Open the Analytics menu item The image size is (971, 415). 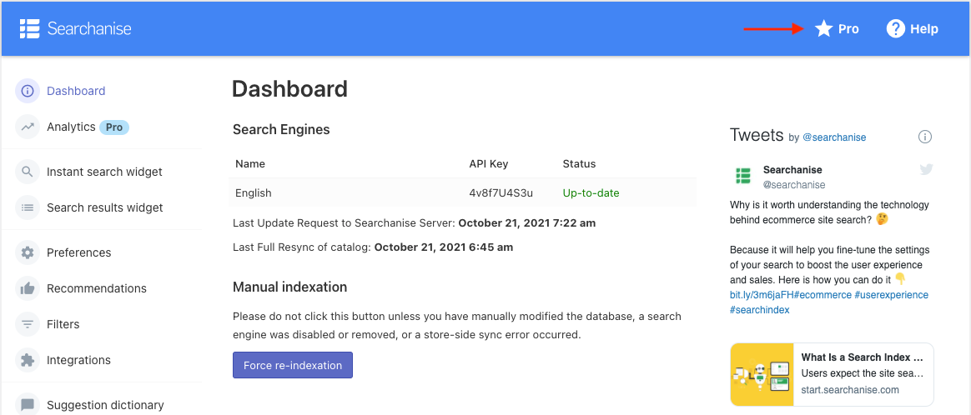click(x=71, y=127)
